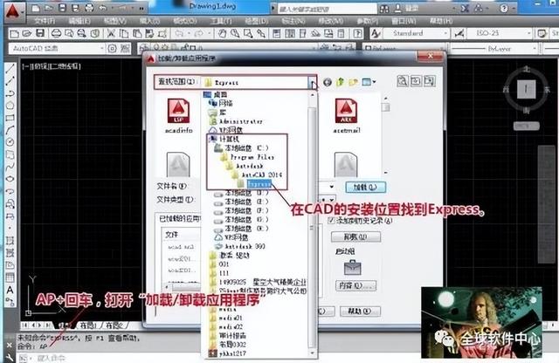This screenshot has height=363, width=559.
Task: Switch to the 布局1 layout tab
Action: pos(87,325)
